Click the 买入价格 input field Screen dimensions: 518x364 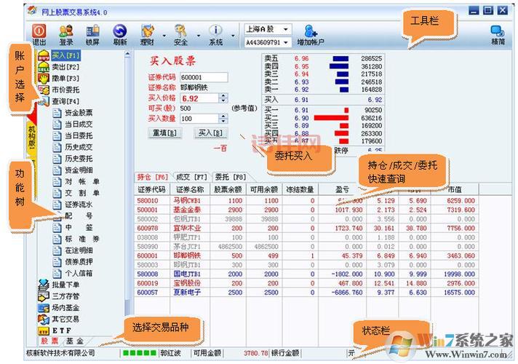tap(199, 98)
